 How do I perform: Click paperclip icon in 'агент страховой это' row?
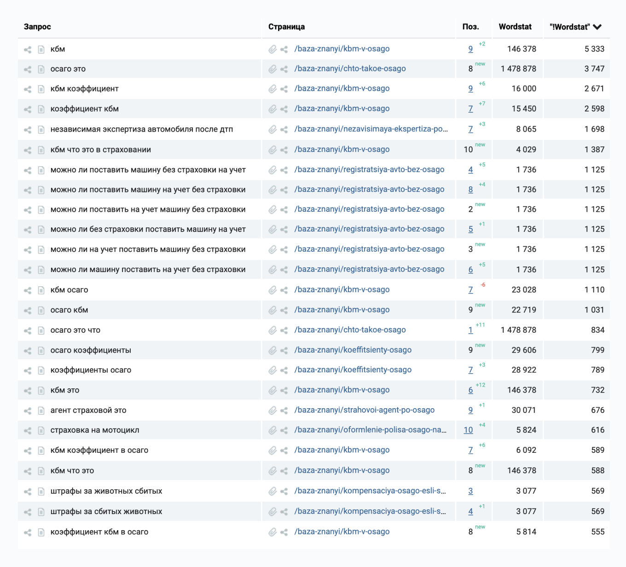pyautogui.click(x=272, y=410)
